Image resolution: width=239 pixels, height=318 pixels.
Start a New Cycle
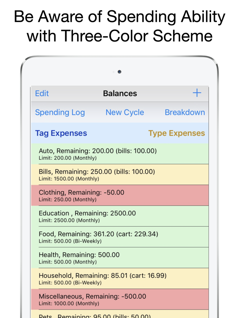point(125,112)
